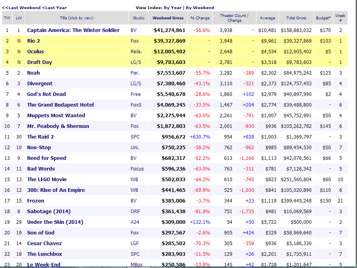View the index By Year
The image size is (357, 268).
coord(172,8)
